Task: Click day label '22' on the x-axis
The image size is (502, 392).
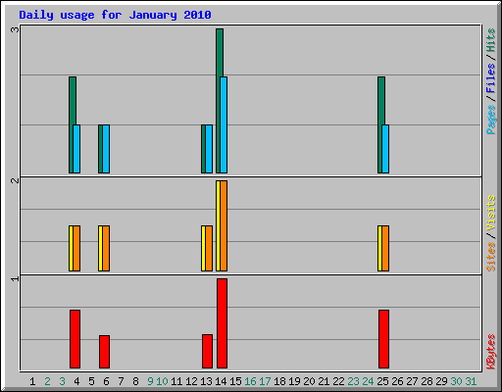Action: tap(338, 381)
